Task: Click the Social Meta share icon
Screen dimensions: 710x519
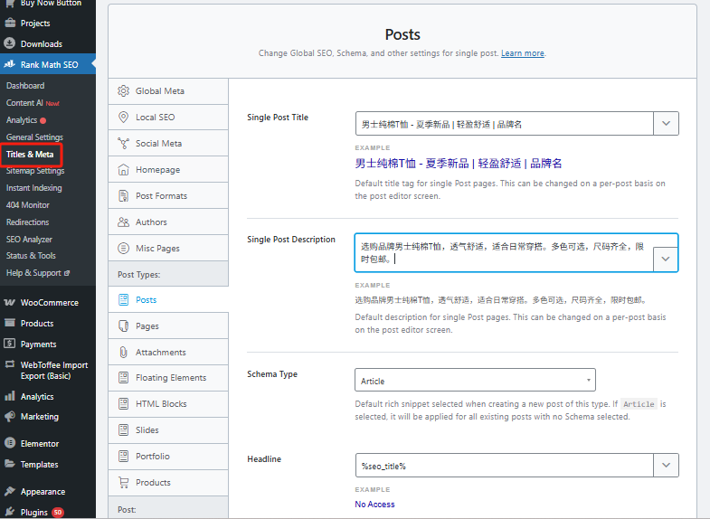Action: (x=124, y=144)
